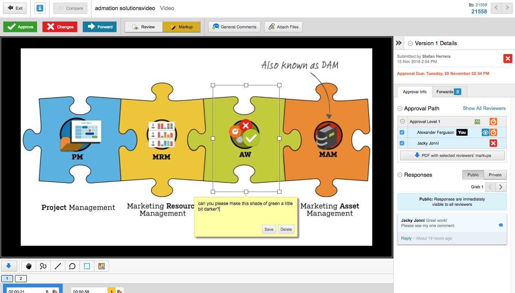Save the yellow sticky note comment

click(x=269, y=229)
